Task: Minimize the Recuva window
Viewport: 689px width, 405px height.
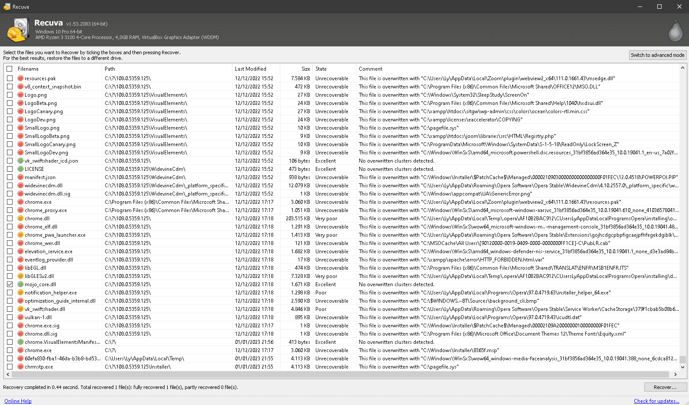Action: [639, 7]
